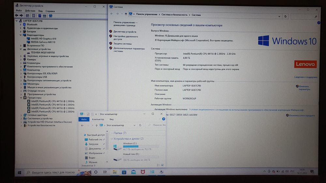Viewport: 326px width, 183px height.
Task: Click the Help icon in Device Manager toolbar
Action: tap(39, 16)
